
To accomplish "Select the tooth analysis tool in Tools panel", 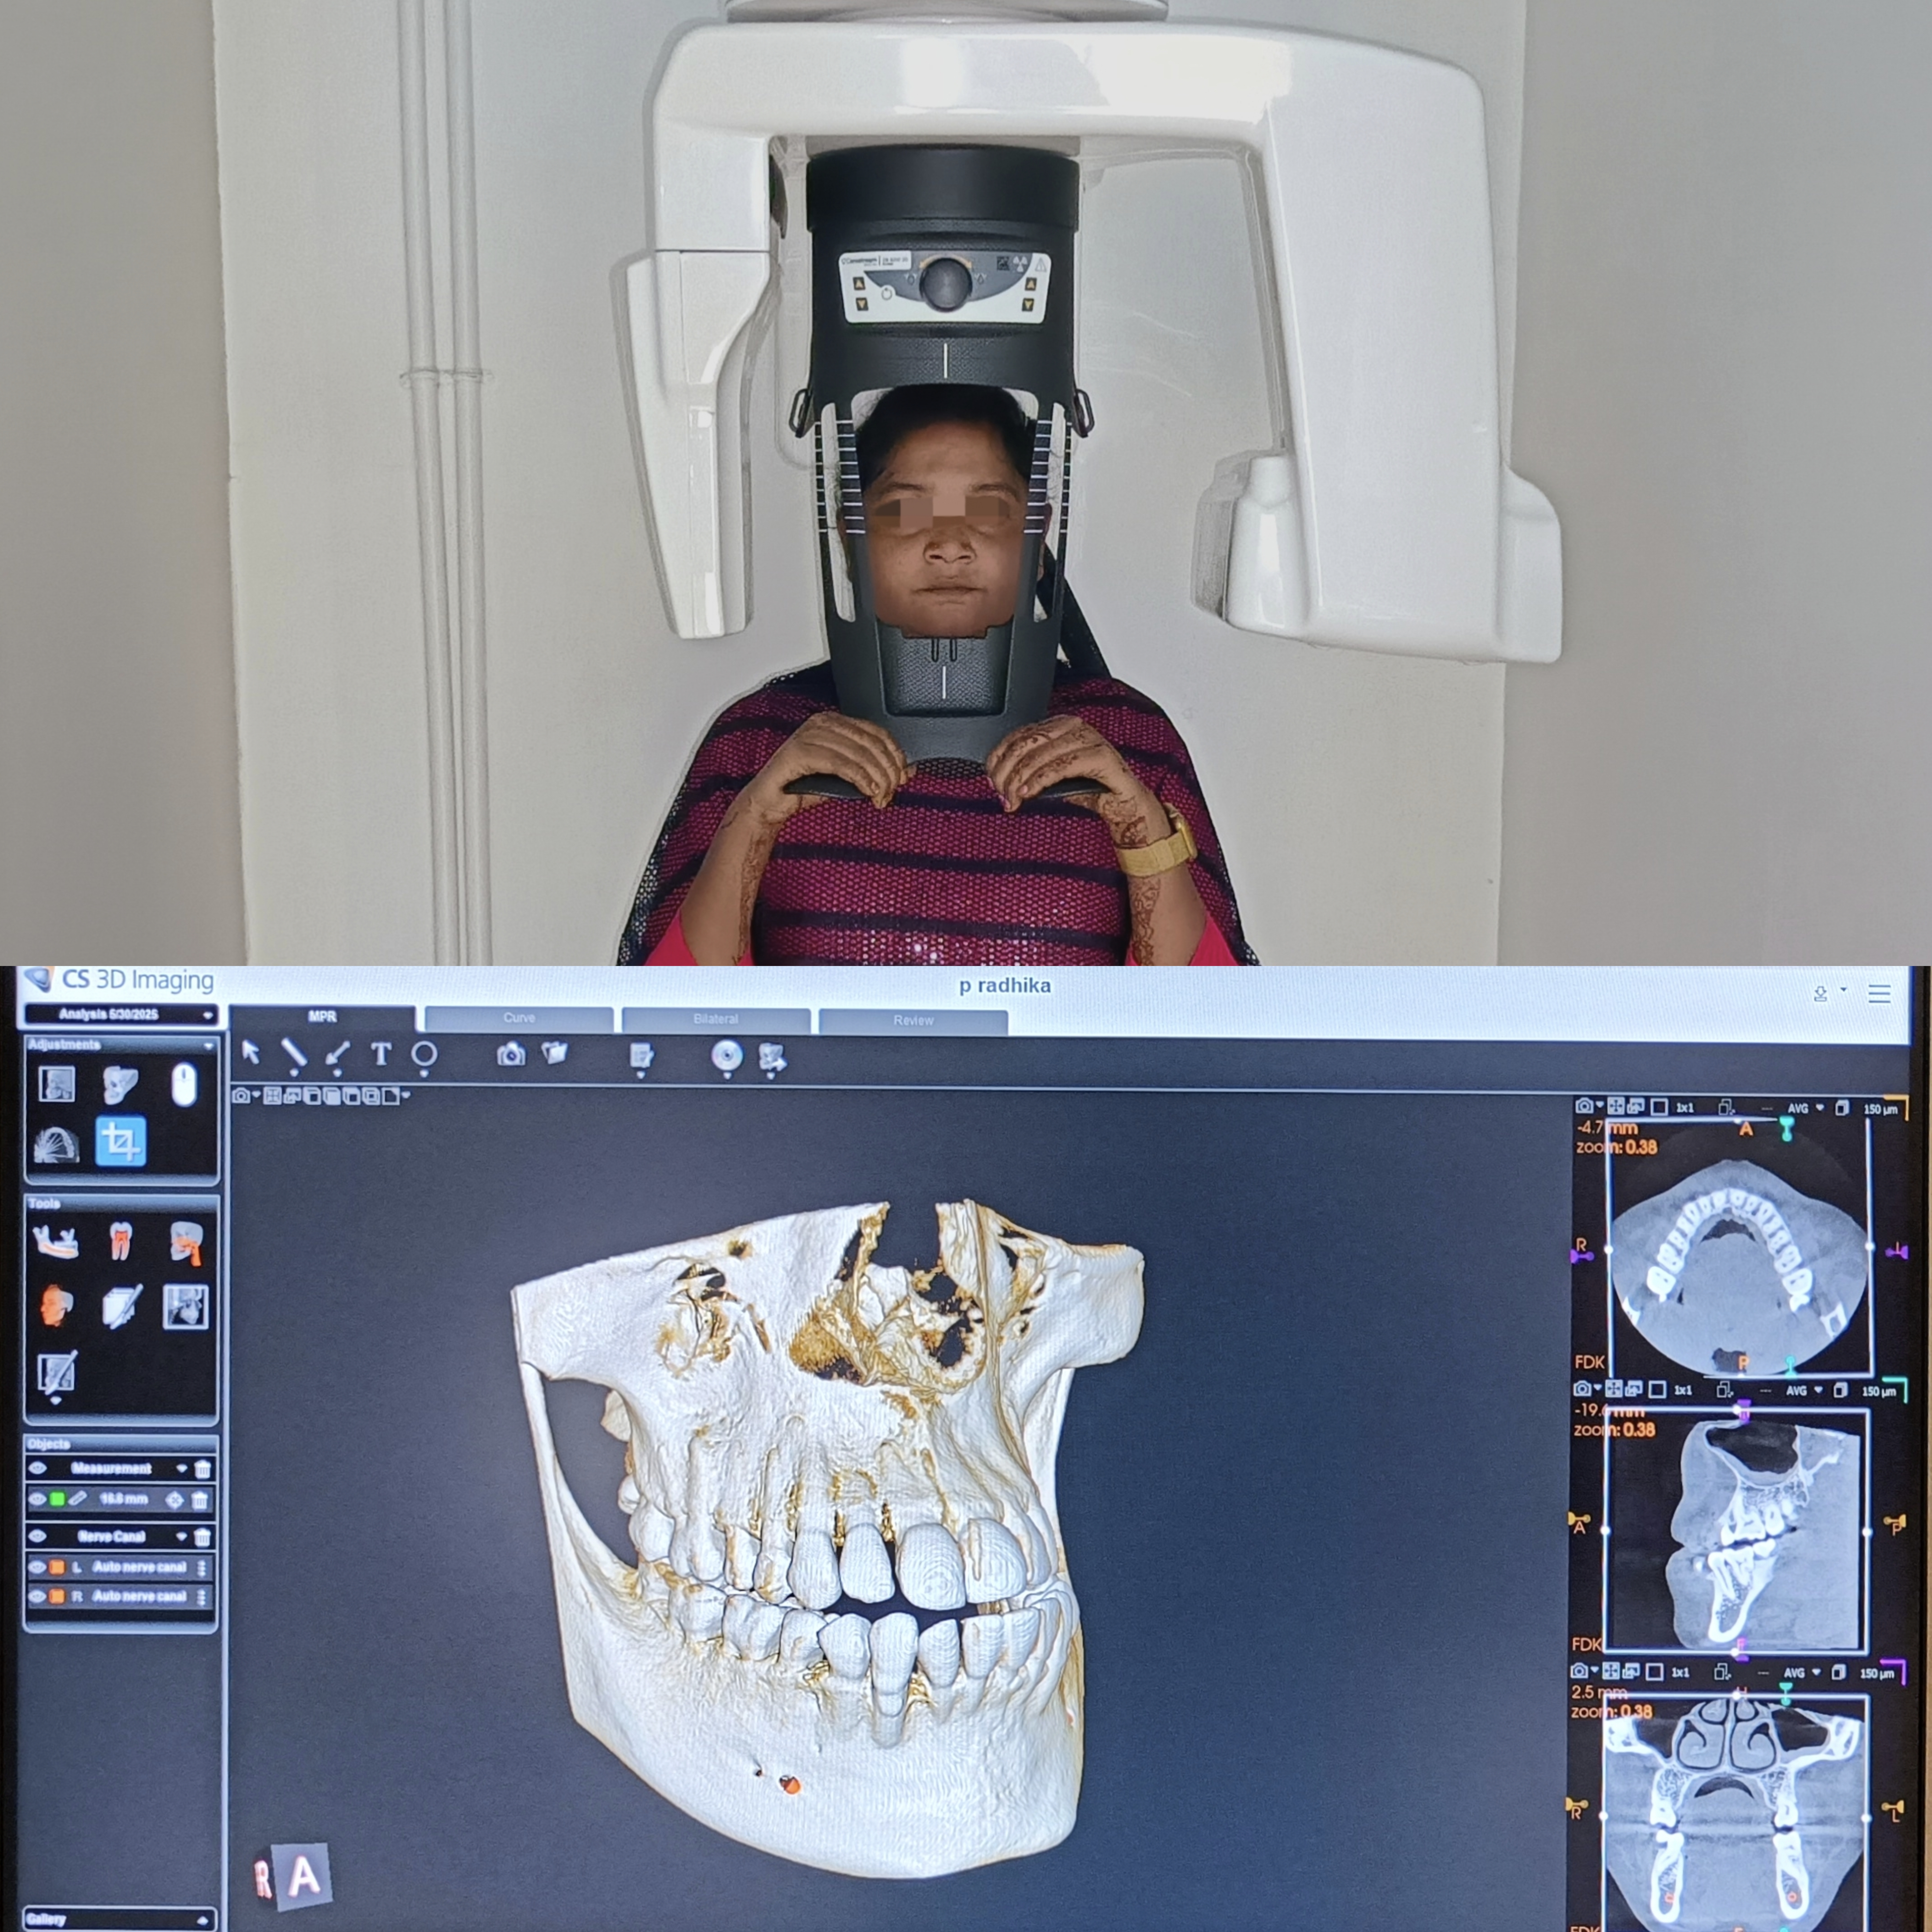I will pyautogui.click(x=121, y=1241).
